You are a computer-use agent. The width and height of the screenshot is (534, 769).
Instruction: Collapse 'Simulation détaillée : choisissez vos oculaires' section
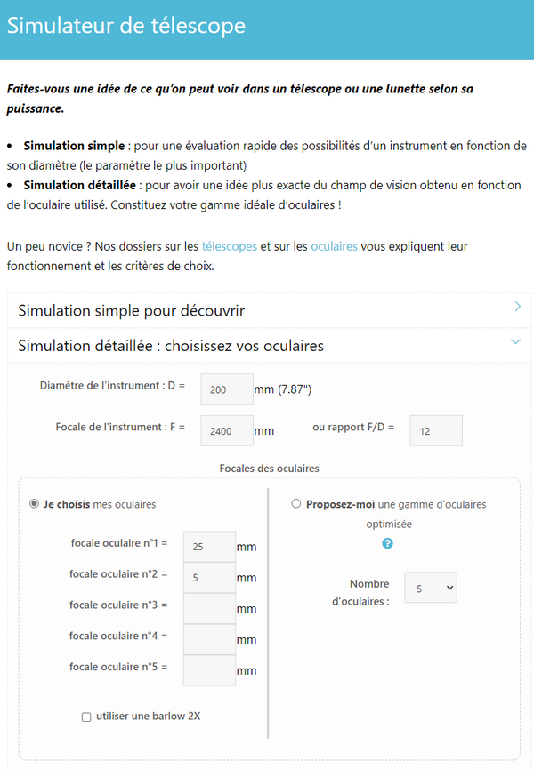click(171, 346)
